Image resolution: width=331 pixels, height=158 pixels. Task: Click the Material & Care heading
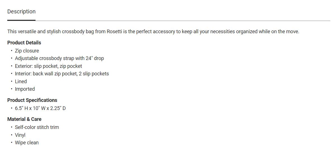tap(24, 119)
